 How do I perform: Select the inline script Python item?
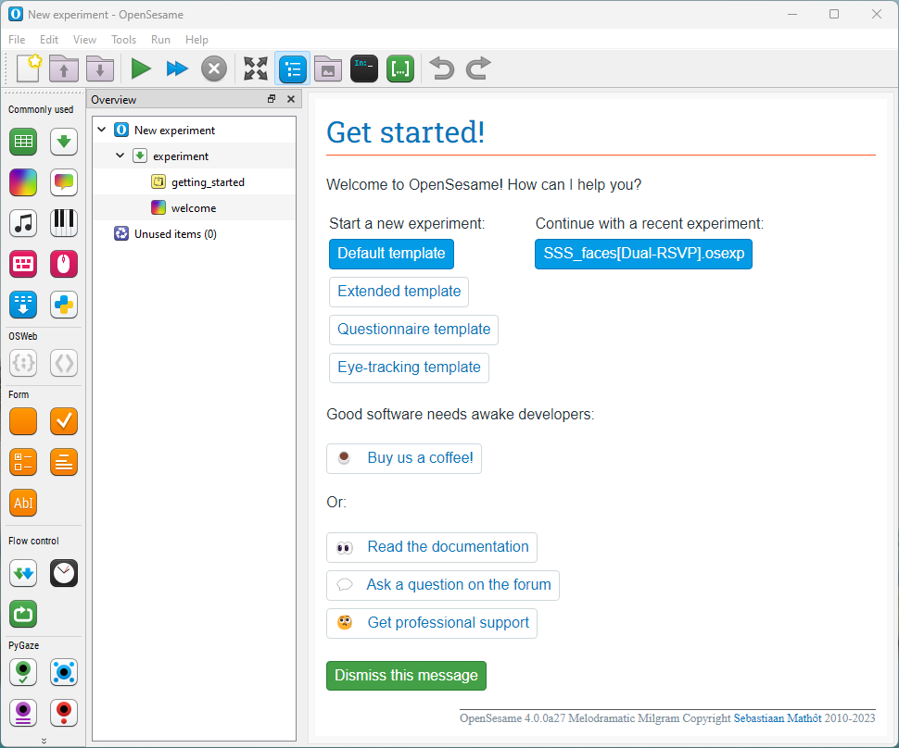coord(64,305)
